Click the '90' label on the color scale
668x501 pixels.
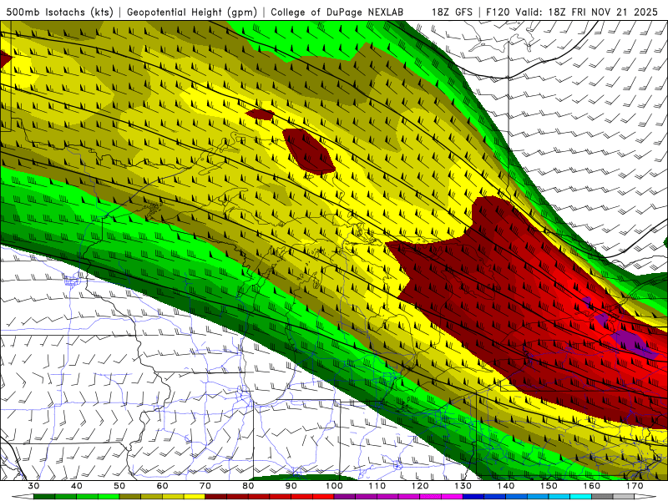tap(291, 486)
